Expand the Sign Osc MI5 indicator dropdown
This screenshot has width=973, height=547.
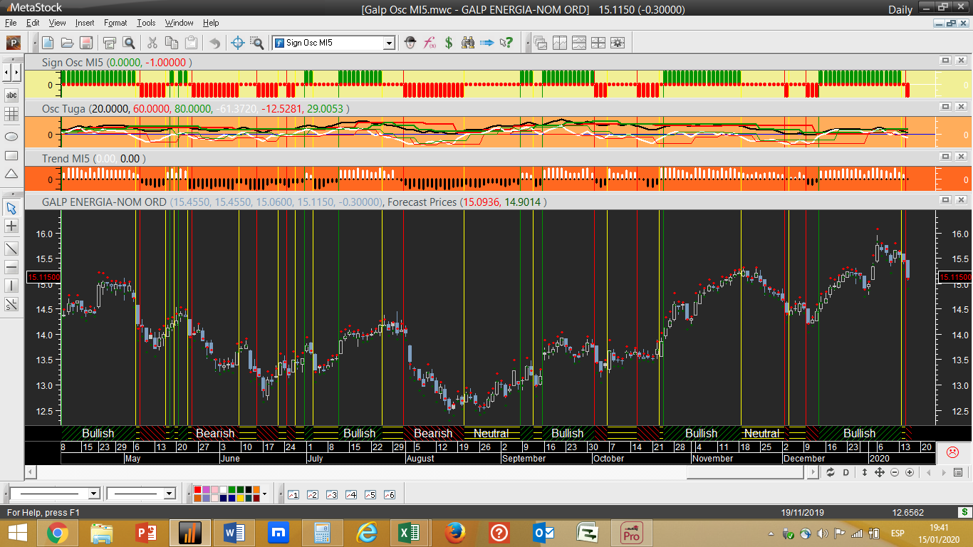tap(389, 43)
